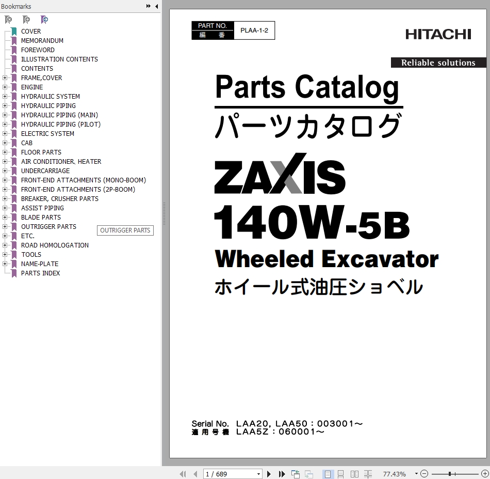Expand the ENGINE bookmark

point(5,87)
